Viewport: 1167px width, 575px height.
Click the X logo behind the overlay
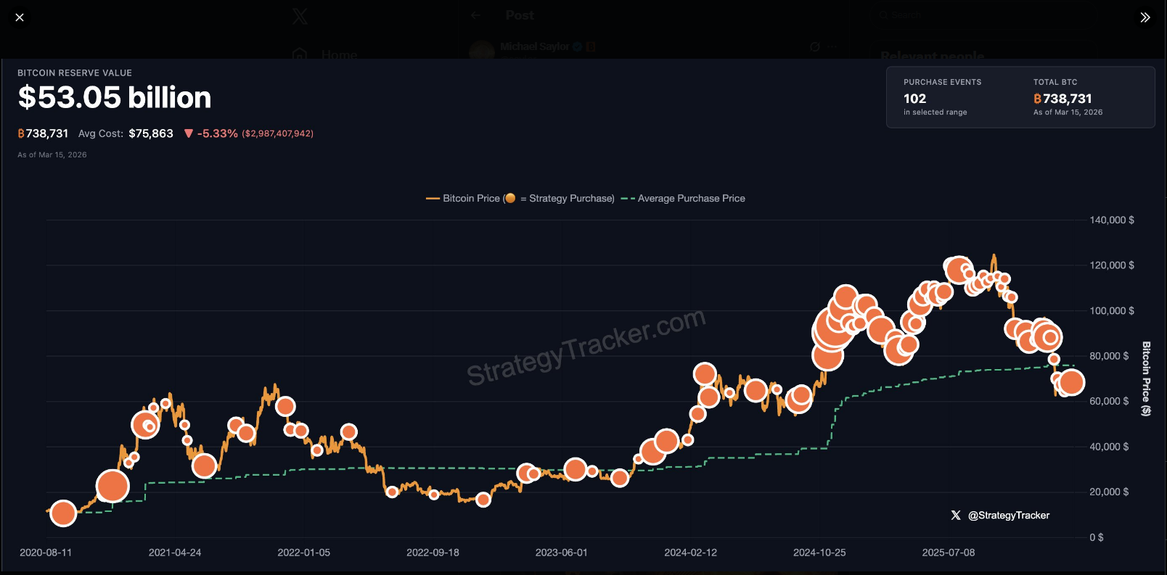[300, 17]
